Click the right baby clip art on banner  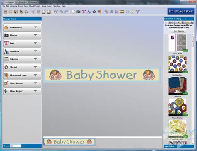[149, 75]
